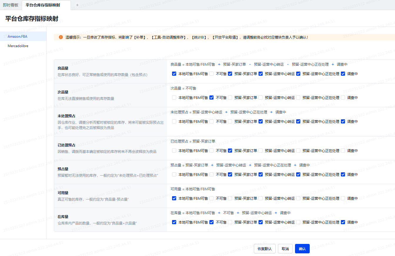Image resolution: width=395 pixels, height=256 pixels.
Task: Switch to the 即时看板 tab
Action: pos(11,5)
